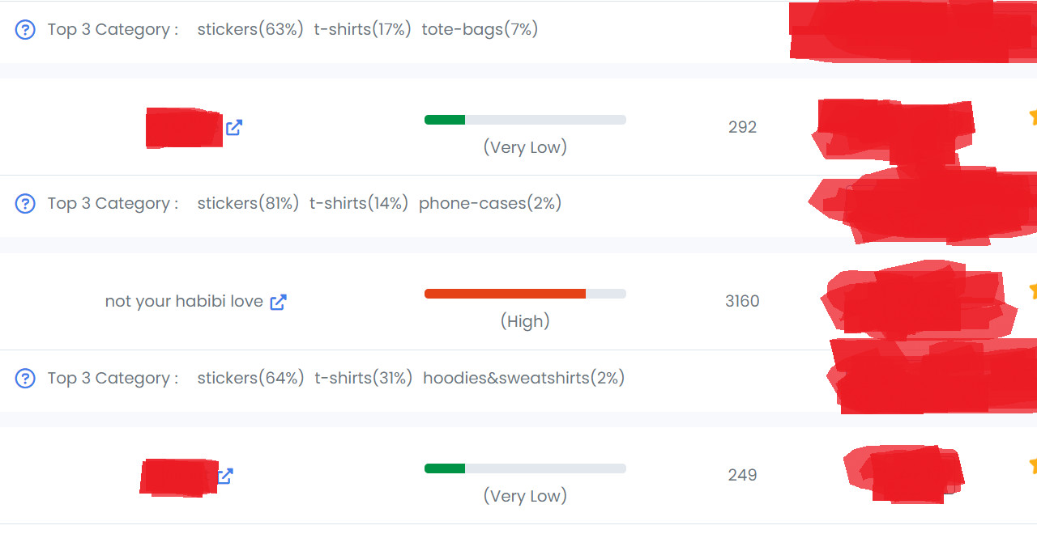Favorite the 3160 row using star icon

coord(1033,290)
